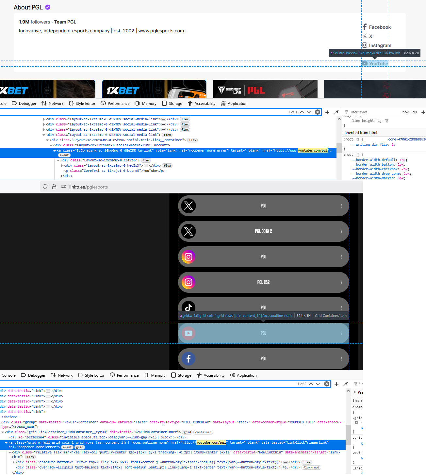This screenshot has width=426, height=475.
Task: Switch to Console tab in the Linktree devtools
Action: [8, 375]
